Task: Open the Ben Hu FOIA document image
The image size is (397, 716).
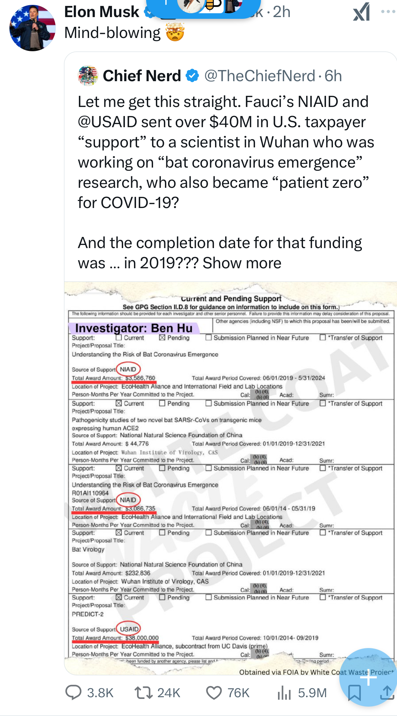Action: pos(230,477)
